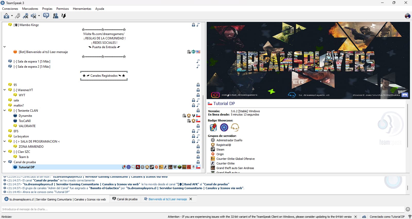Screen dimensions: 412x219
Task: Select the VALORANTE channel
Action: (27, 126)
